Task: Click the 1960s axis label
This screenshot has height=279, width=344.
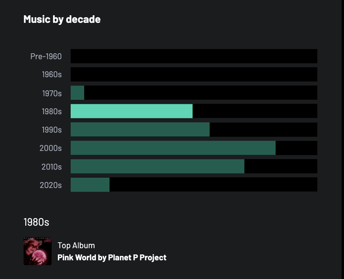Action: pos(52,74)
